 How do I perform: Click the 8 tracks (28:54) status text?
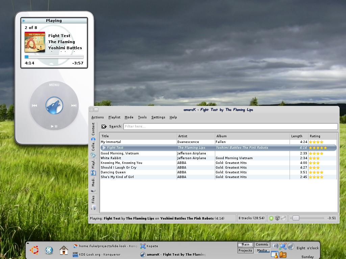(x=251, y=218)
